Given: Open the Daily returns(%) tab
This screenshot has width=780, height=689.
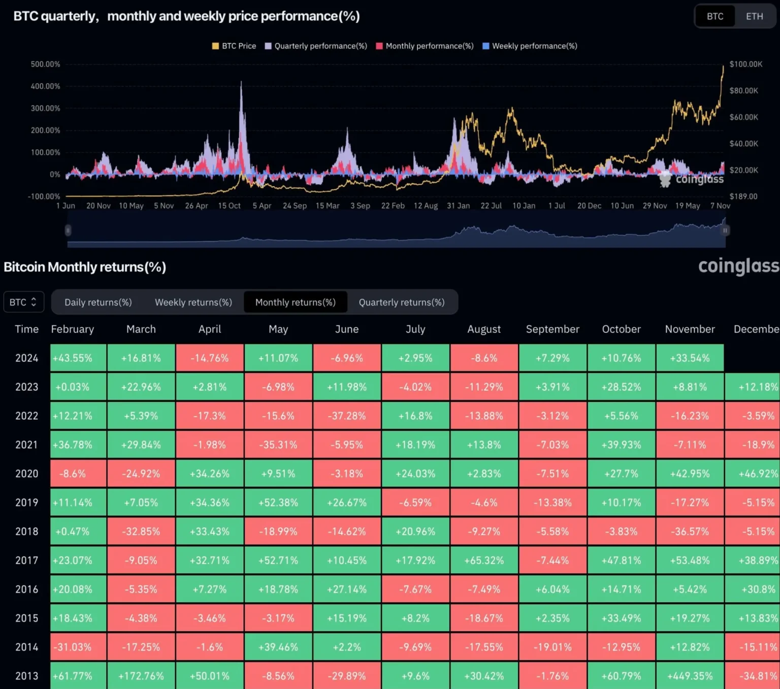Looking at the screenshot, I should (x=98, y=302).
